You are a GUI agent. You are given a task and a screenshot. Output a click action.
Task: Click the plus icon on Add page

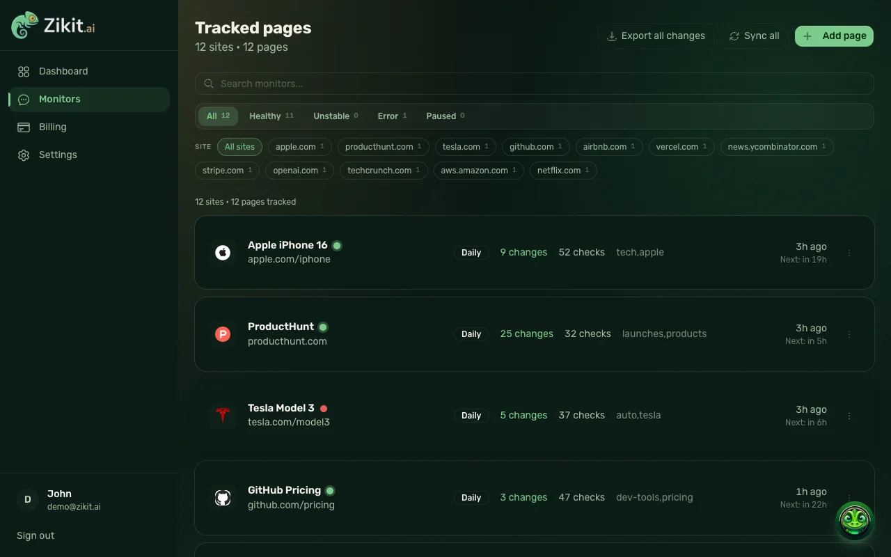click(807, 36)
